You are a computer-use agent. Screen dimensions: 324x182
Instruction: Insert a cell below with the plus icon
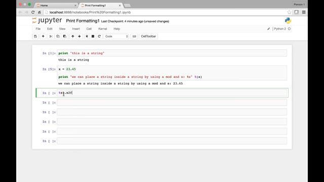[x=43, y=36]
